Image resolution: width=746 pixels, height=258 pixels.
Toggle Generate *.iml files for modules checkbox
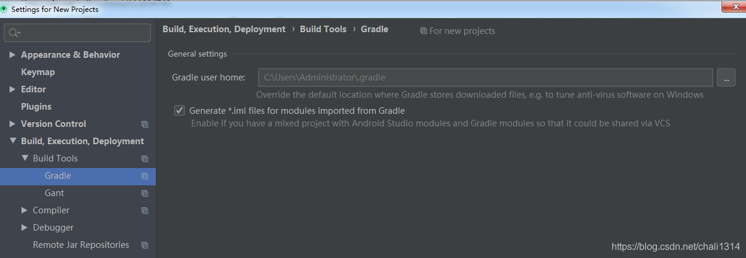click(179, 110)
